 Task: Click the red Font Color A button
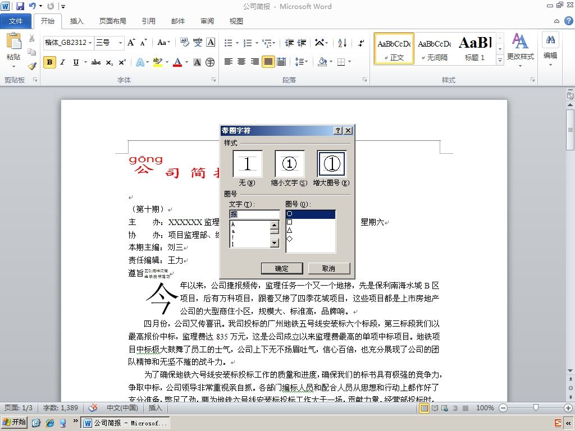point(177,62)
